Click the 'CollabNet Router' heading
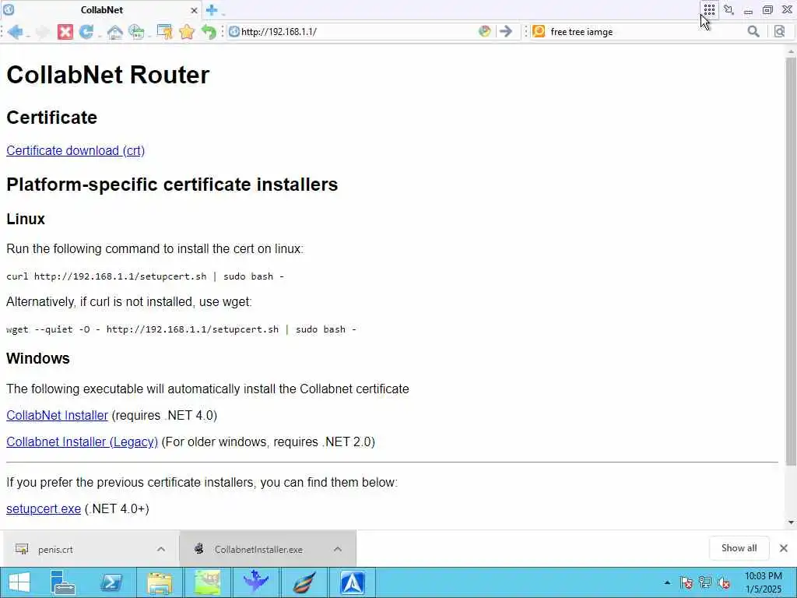Image resolution: width=797 pixels, height=598 pixels. pos(107,75)
